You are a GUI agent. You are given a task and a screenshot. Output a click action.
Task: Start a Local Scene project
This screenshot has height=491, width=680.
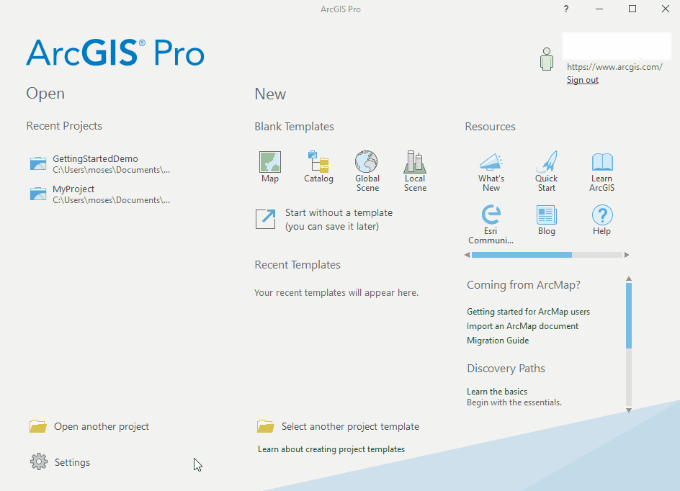point(415,171)
